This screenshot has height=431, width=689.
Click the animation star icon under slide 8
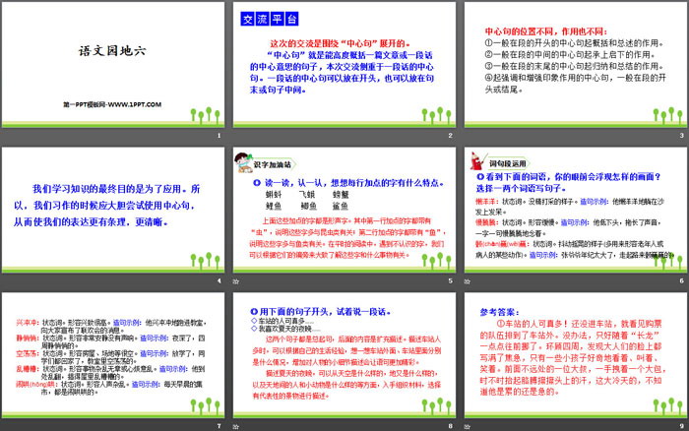236,426
